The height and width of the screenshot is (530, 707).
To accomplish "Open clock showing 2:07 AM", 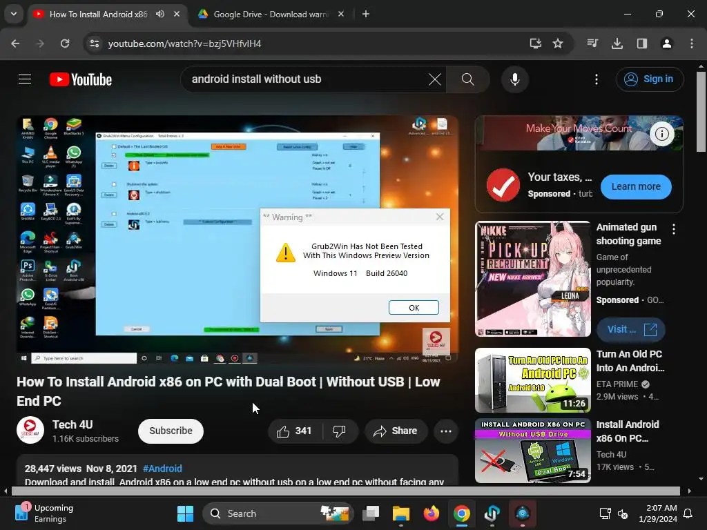I will tap(658, 513).
